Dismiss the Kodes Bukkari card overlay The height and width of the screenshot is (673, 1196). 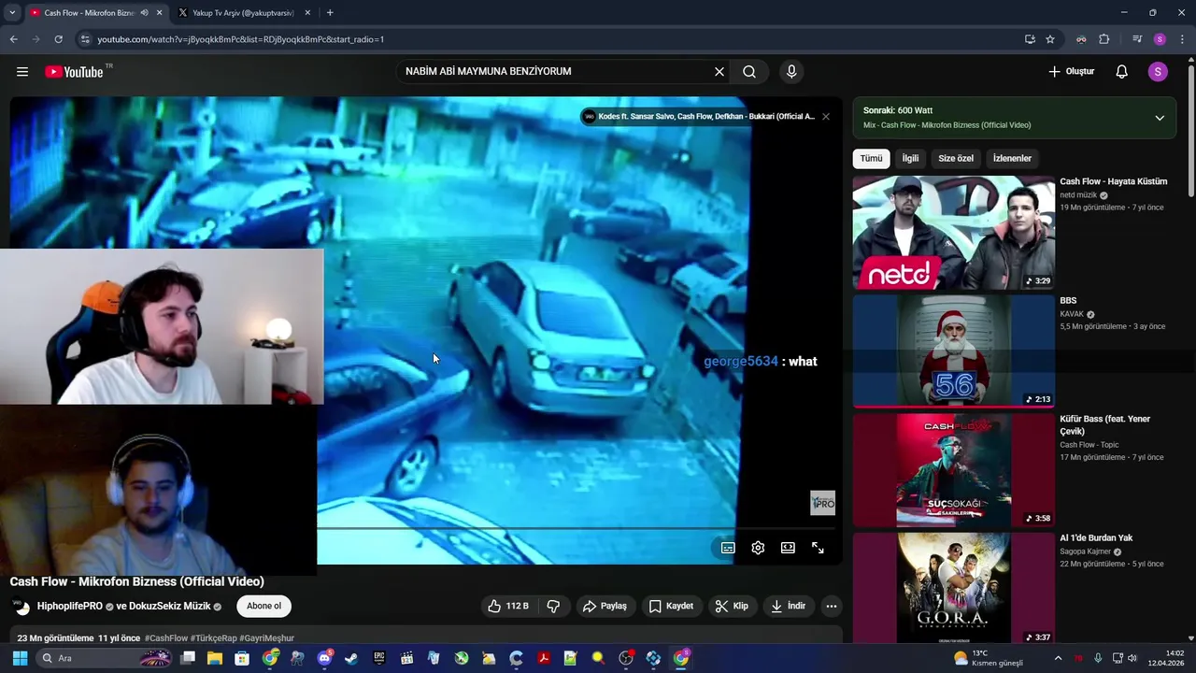(x=826, y=117)
